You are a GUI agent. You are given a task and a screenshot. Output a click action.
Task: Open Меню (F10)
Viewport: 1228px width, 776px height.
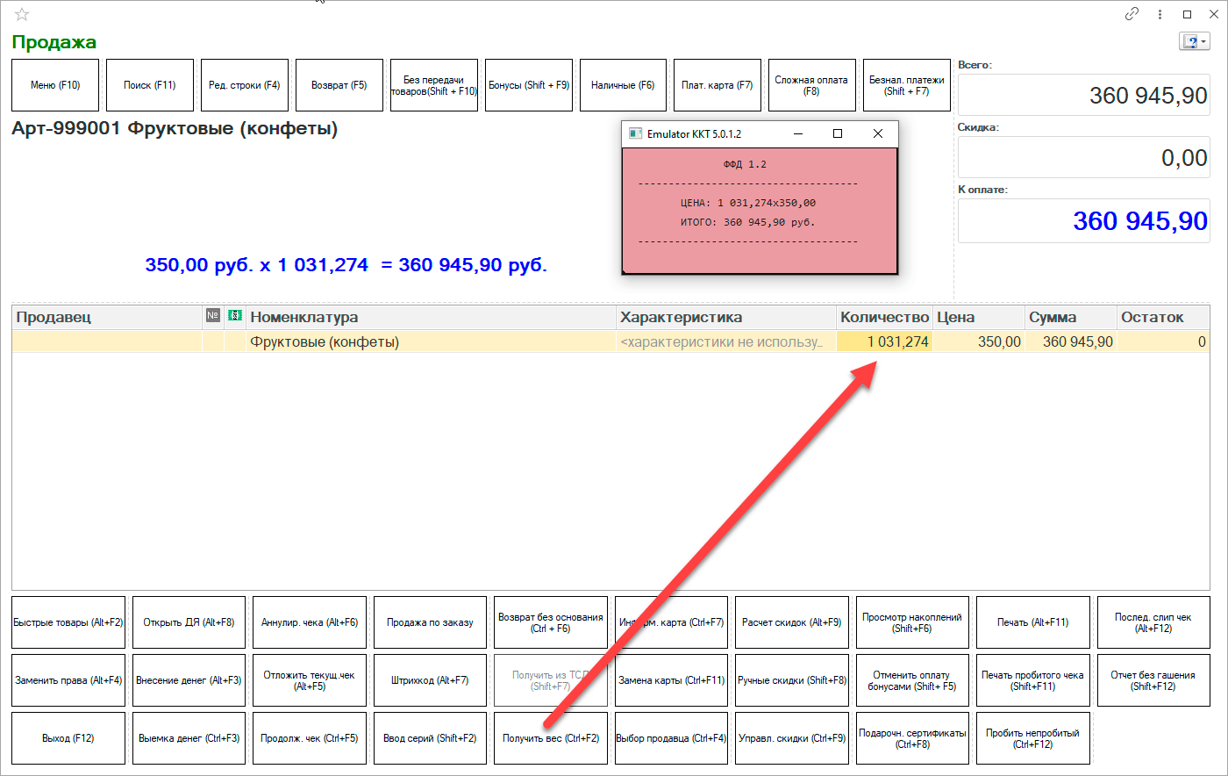tap(55, 85)
